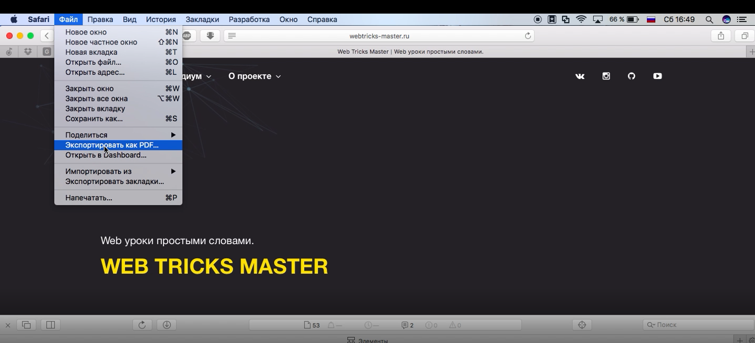Click the Reader view icon in address bar
Screen dimensions: 755x343
pyautogui.click(x=232, y=36)
